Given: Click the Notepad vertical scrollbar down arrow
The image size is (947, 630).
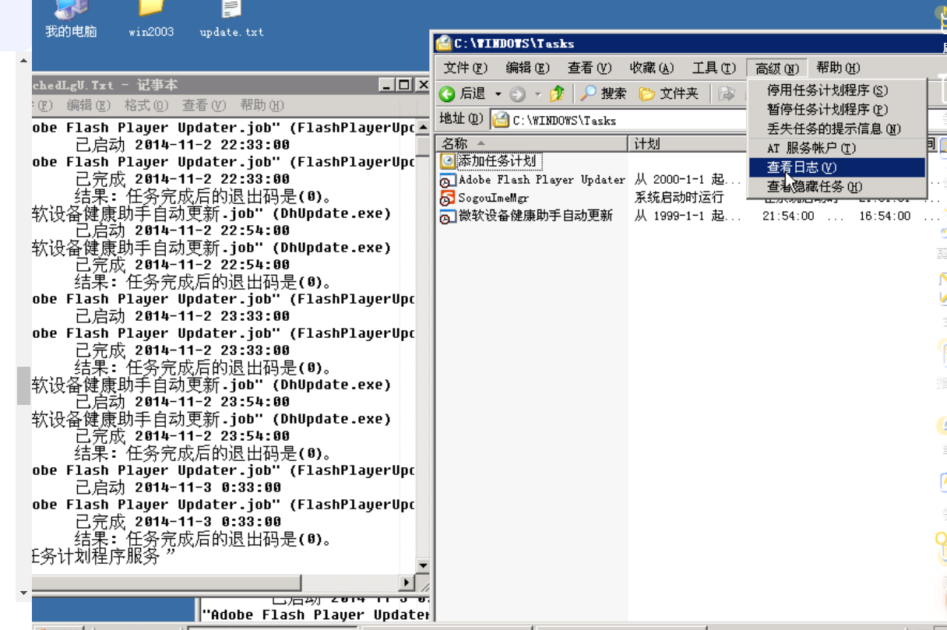Looking at the screenshot, I should (x=423, y=566).
